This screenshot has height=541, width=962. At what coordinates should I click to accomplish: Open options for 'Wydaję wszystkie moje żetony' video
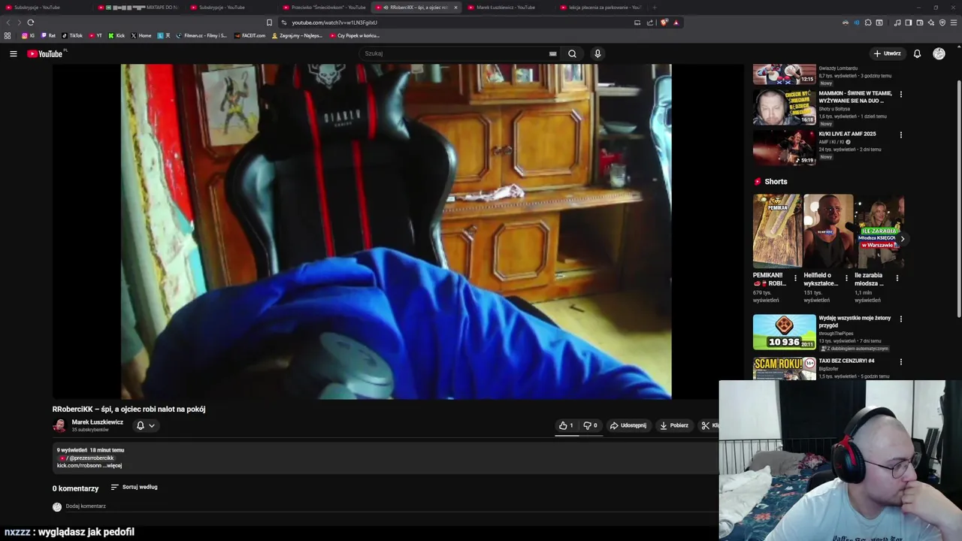tap(900, 319)
